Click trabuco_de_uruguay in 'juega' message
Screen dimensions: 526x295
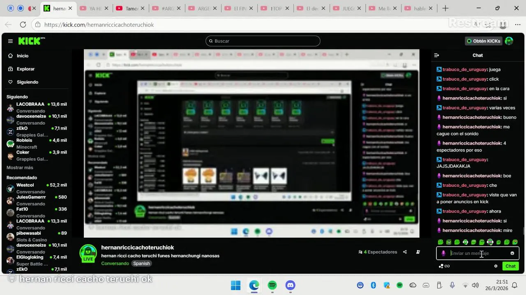pyautogui.click(x=464, y=69)
